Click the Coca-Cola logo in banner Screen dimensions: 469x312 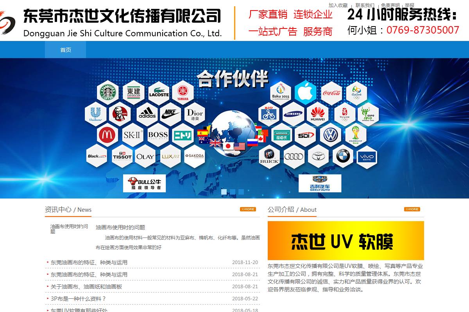(331, 93)
